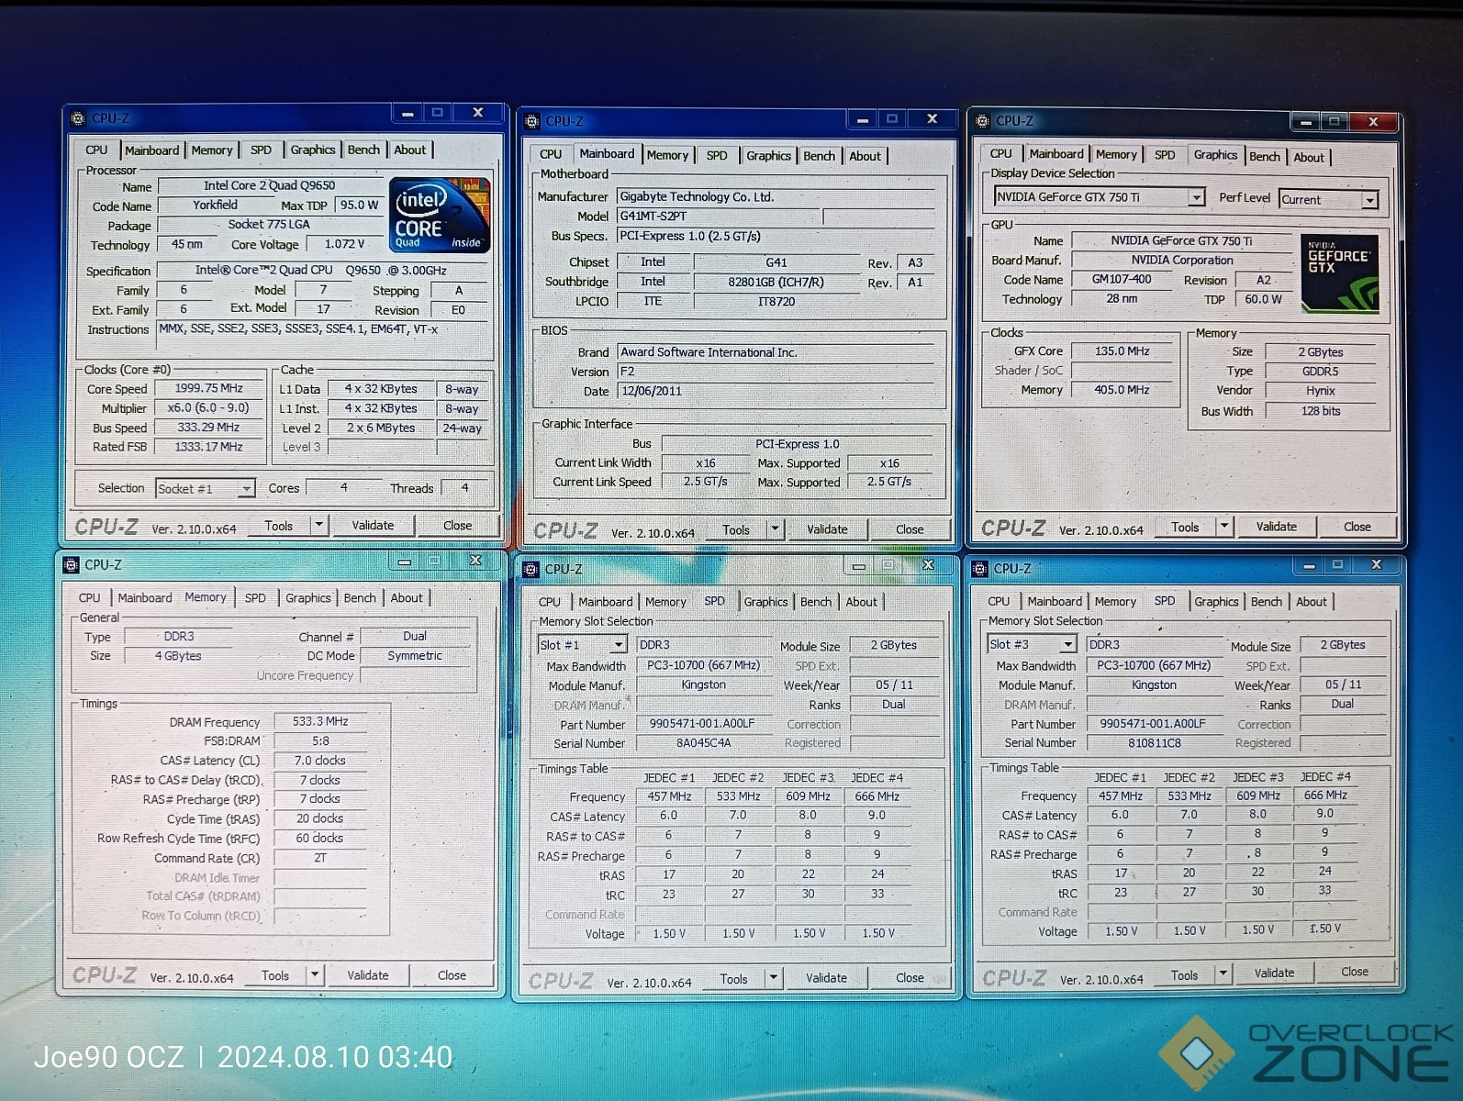Click the CPU-Z app icon in the processor window title bar
The height and width of the screenshot is (1101, 1463).
(77, 118)
